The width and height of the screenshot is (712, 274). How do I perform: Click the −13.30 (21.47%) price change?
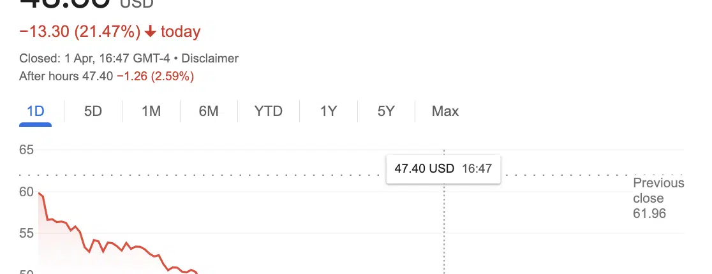click(80, 32)
